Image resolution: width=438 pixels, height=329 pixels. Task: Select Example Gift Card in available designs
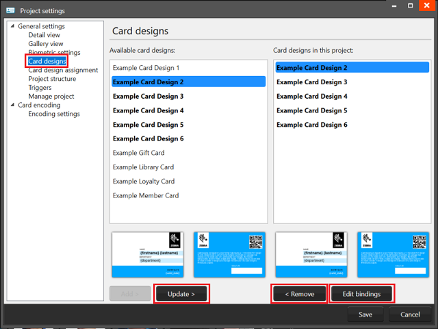(x=139, y=153)
